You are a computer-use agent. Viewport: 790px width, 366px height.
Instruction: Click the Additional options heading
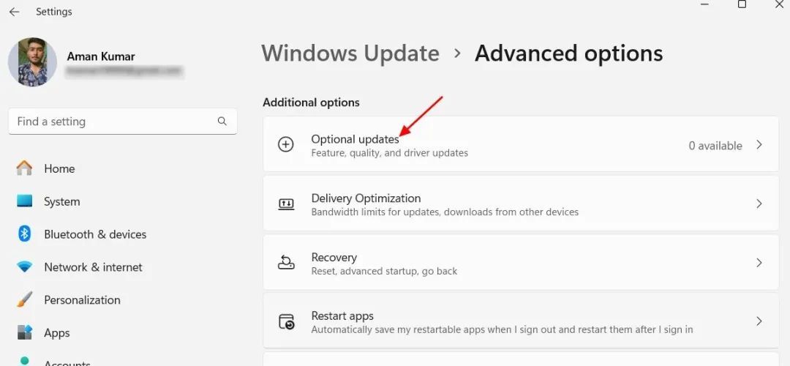click(x=311, y=102)
